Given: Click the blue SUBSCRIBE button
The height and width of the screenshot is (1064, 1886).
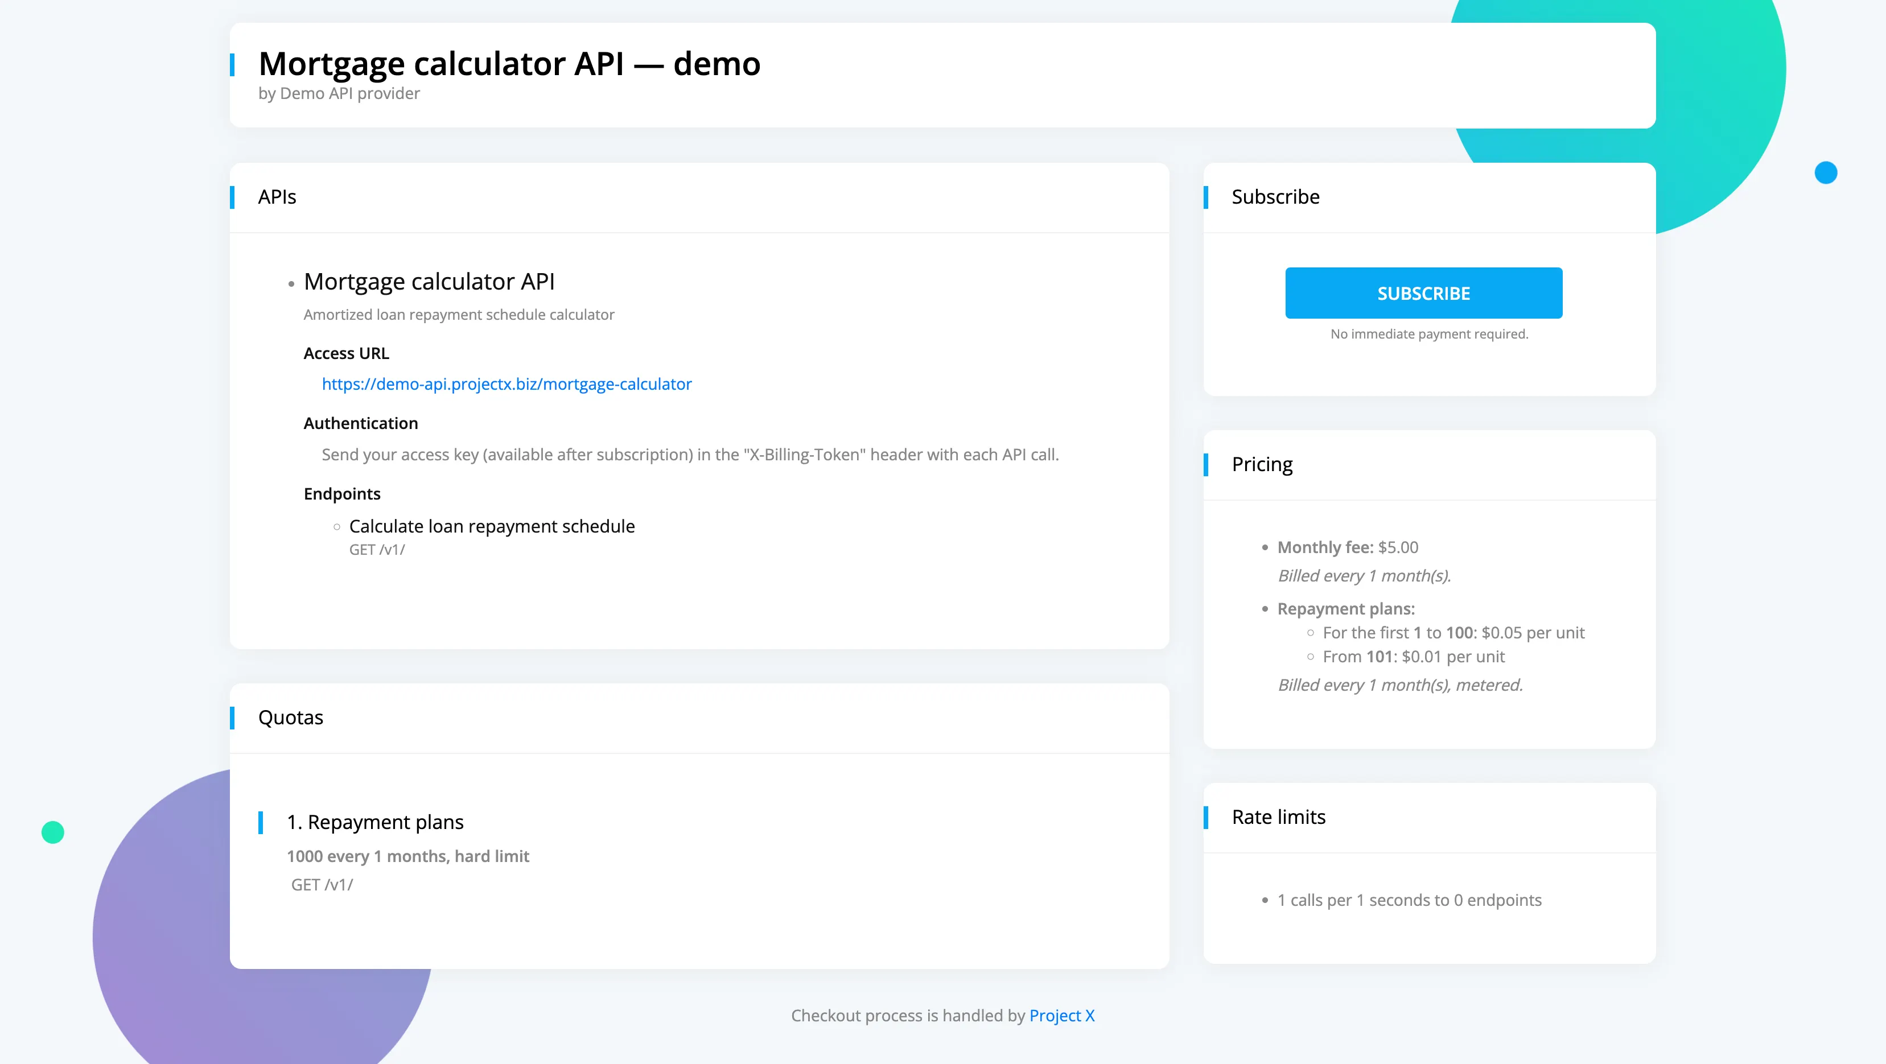Looking at the screenshot, I should (x=1423, y=292).
